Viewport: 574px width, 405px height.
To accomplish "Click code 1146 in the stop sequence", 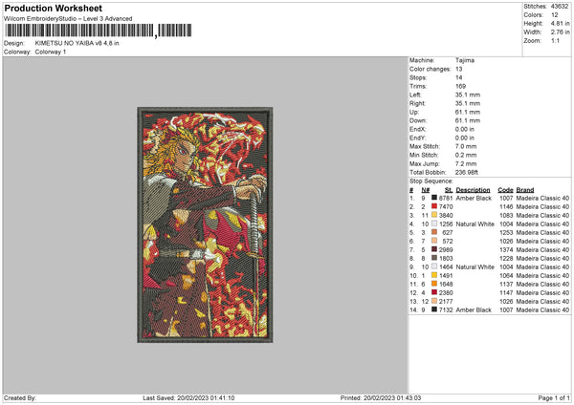I will 506,206.
